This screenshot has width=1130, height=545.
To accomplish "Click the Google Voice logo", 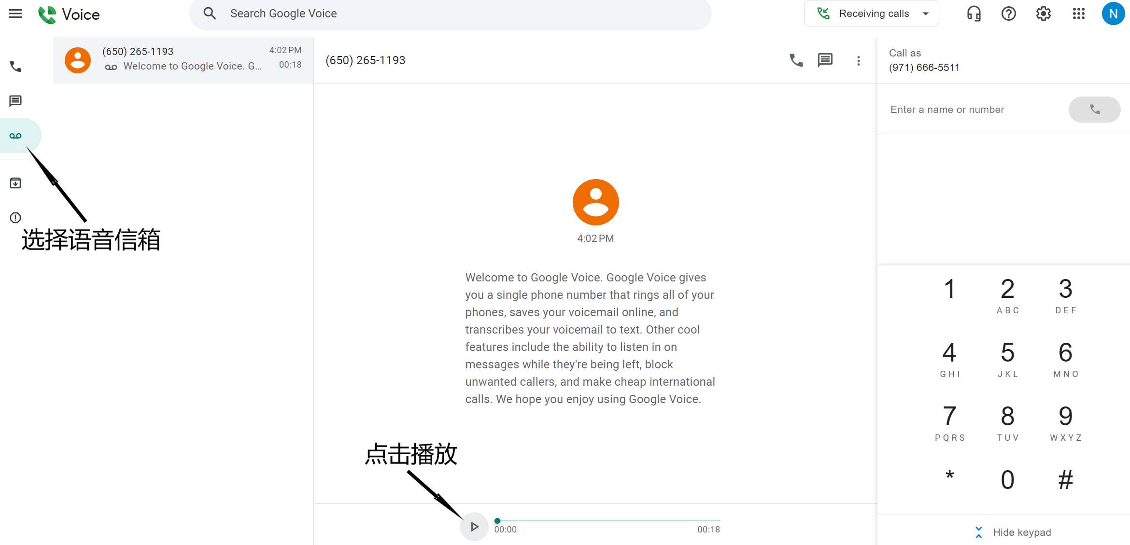I will pos(69,14).
